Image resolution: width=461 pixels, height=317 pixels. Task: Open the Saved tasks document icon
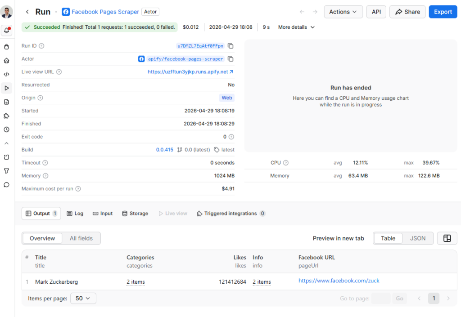(6, 102)
